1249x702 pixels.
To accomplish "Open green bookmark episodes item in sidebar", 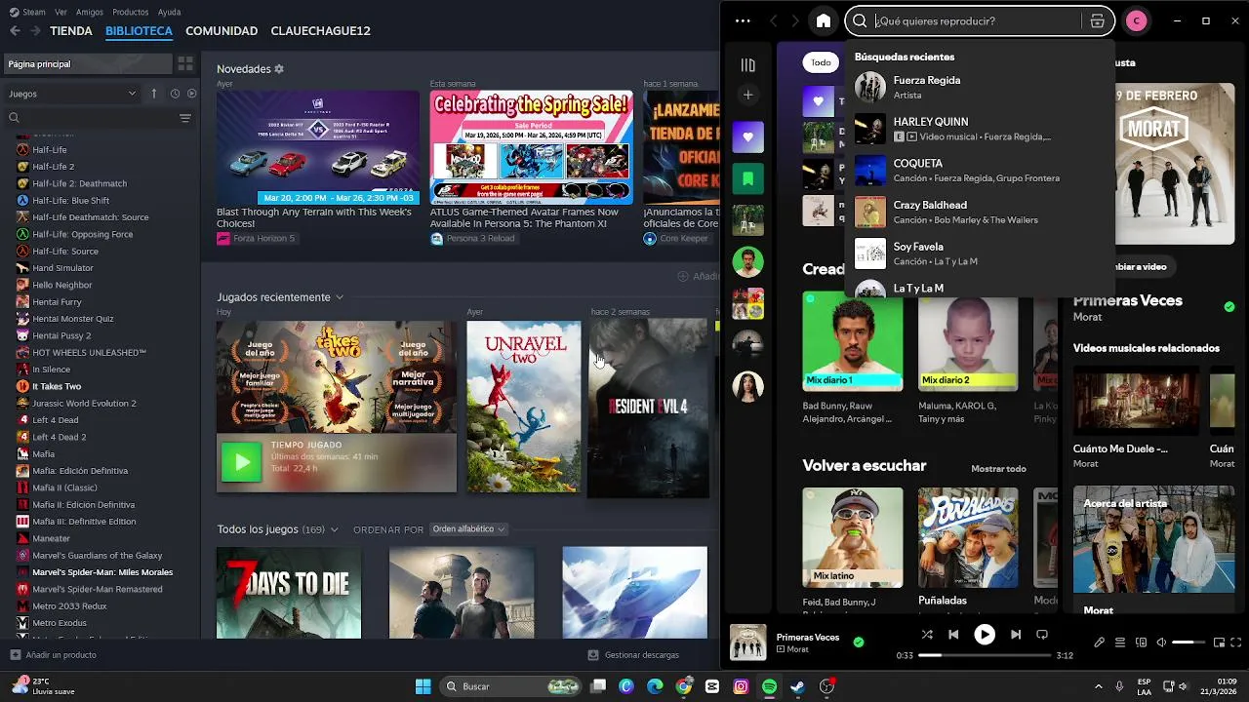I will click(748, 178).
